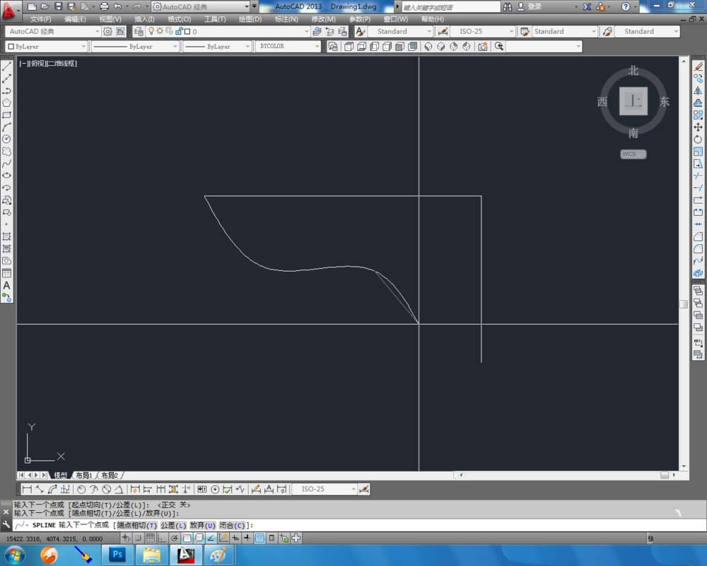Click the 闭合(C) command option
The height and width of the screenshot is (566, 707).
tap(232, 526)
